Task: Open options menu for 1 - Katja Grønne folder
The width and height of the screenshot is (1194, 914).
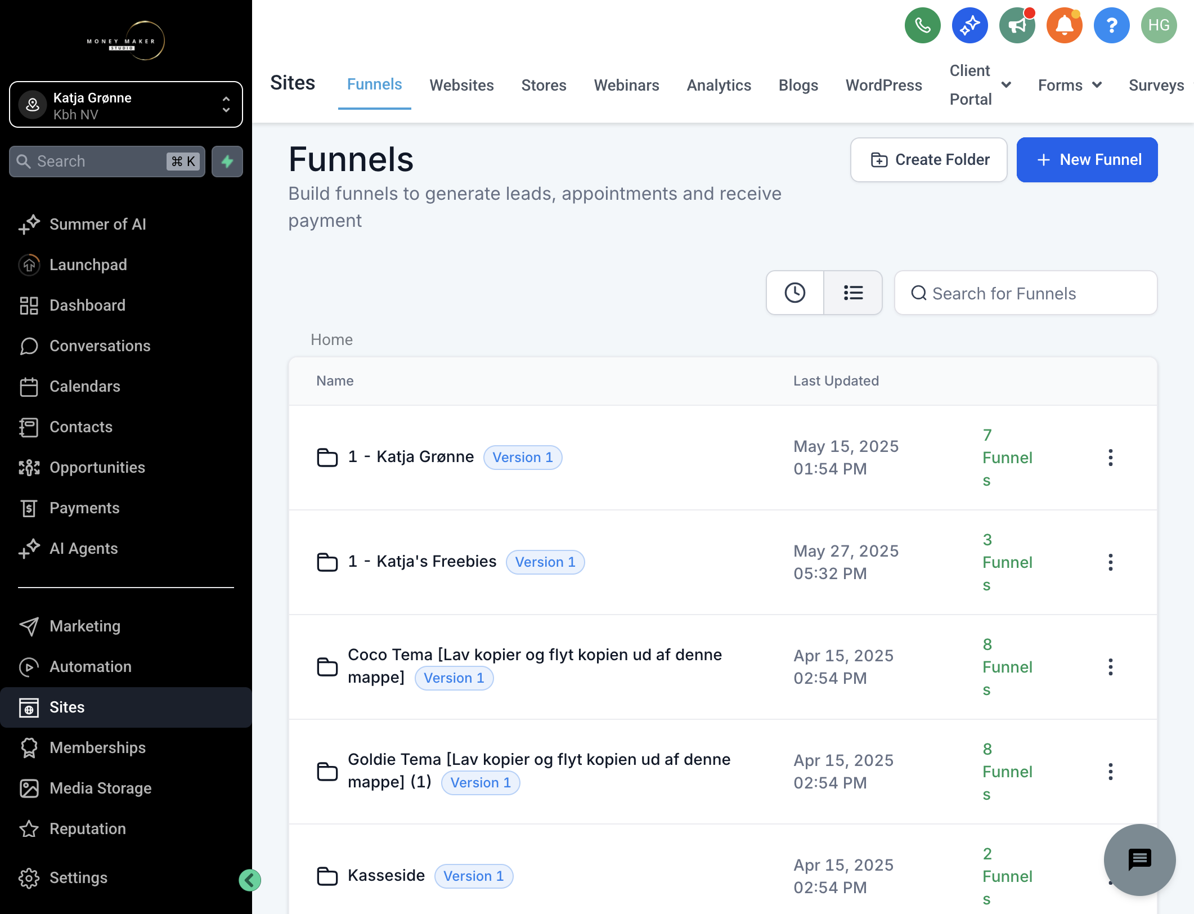Action: (x=1110, y=458)
